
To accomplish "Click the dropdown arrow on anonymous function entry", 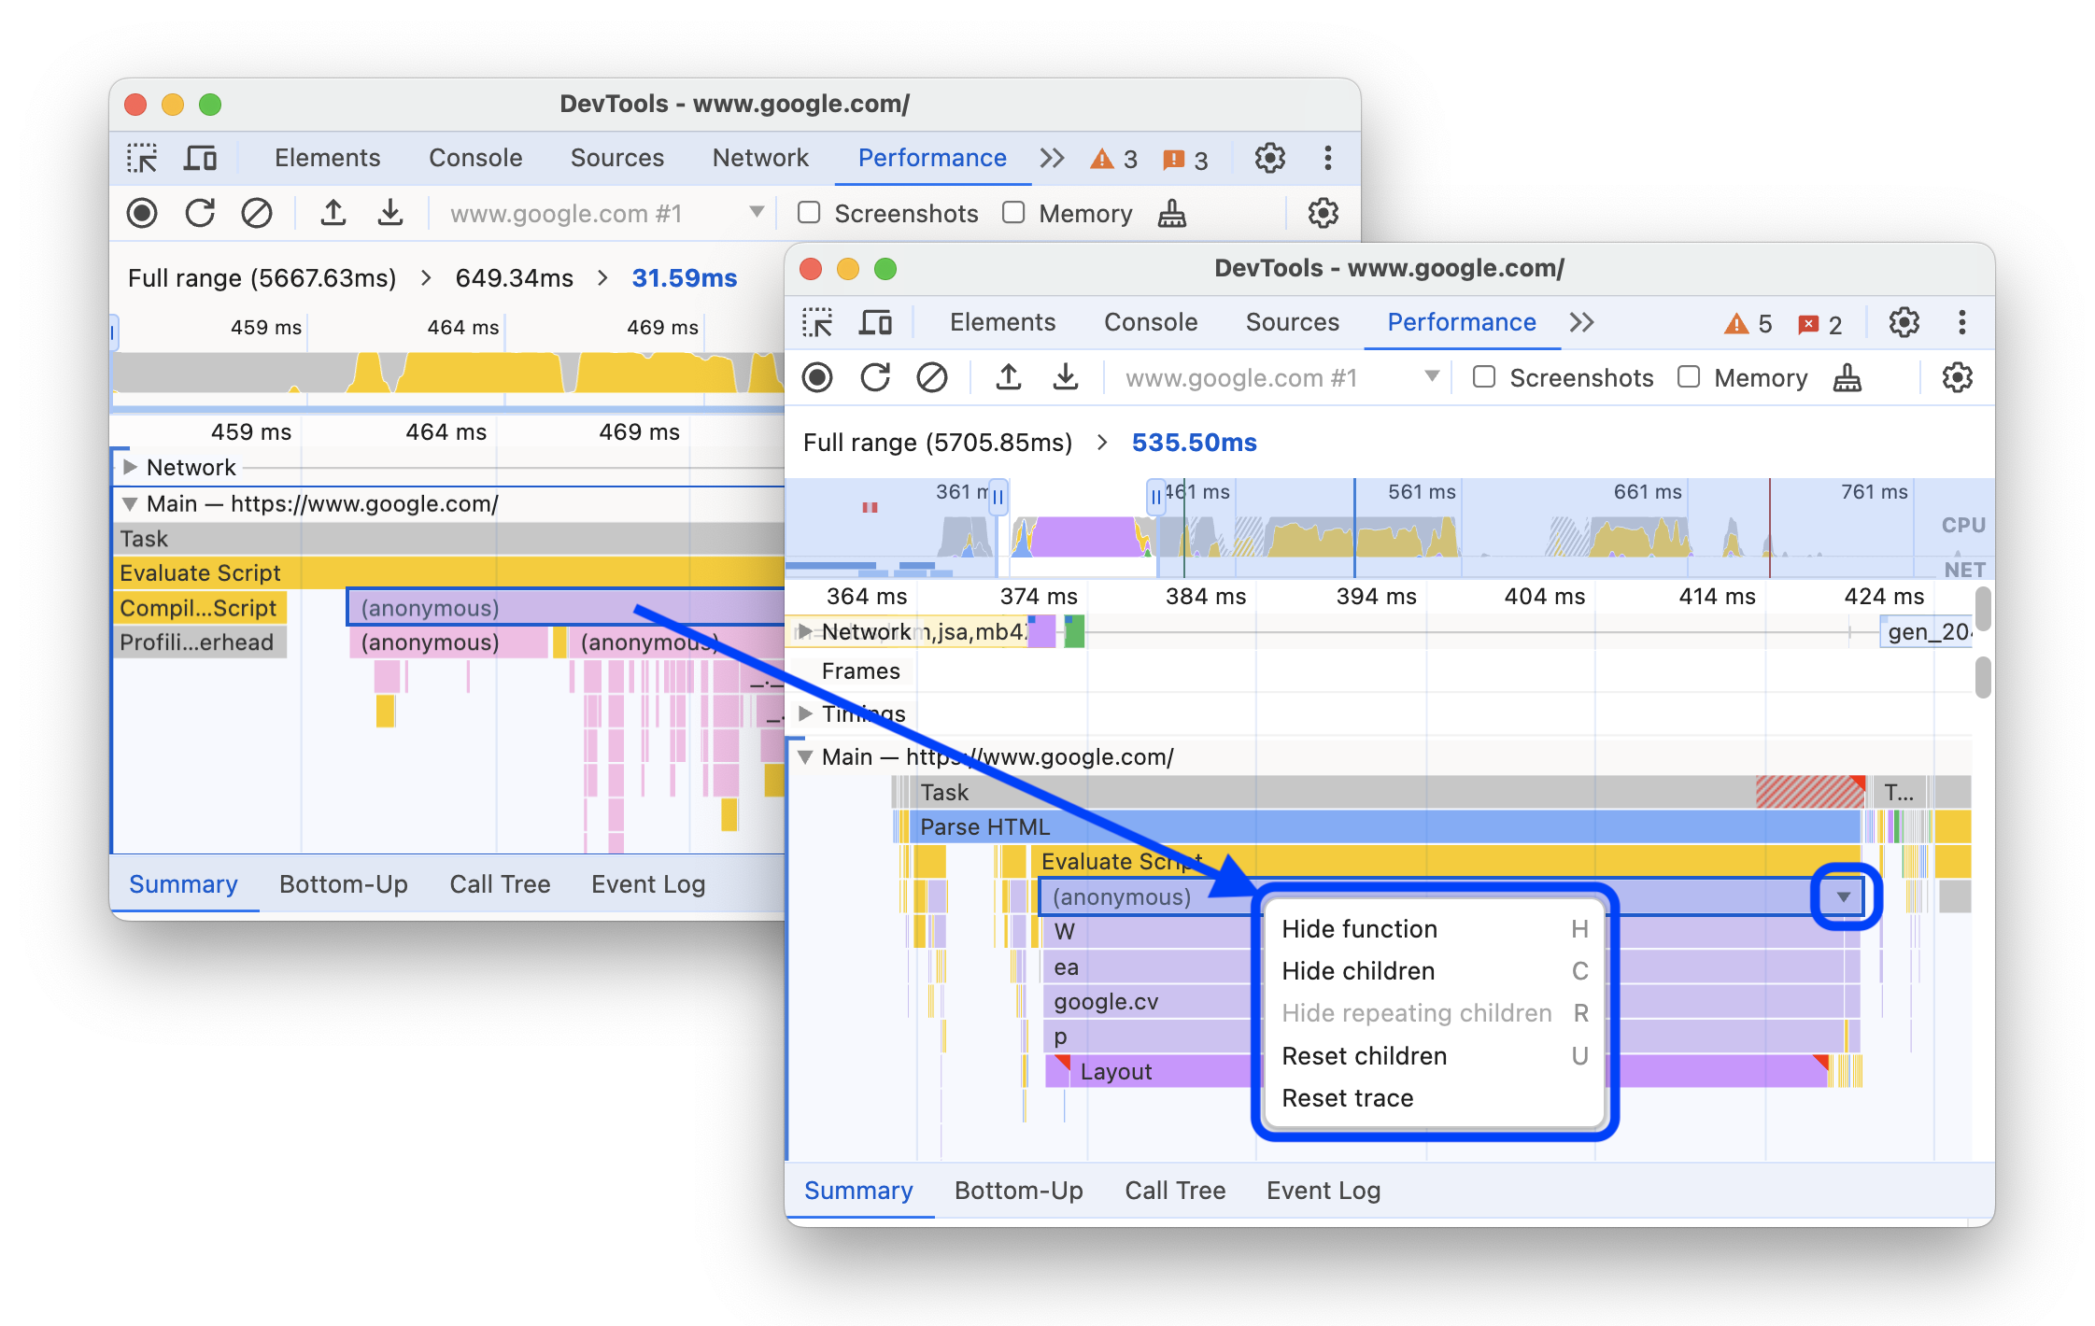I will [1845, 897].
